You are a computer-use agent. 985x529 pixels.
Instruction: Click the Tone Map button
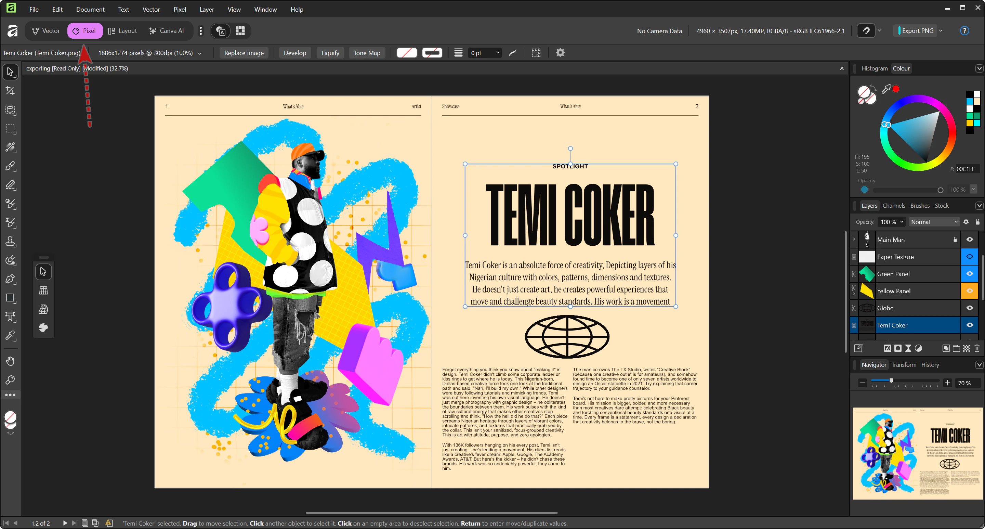366,53
